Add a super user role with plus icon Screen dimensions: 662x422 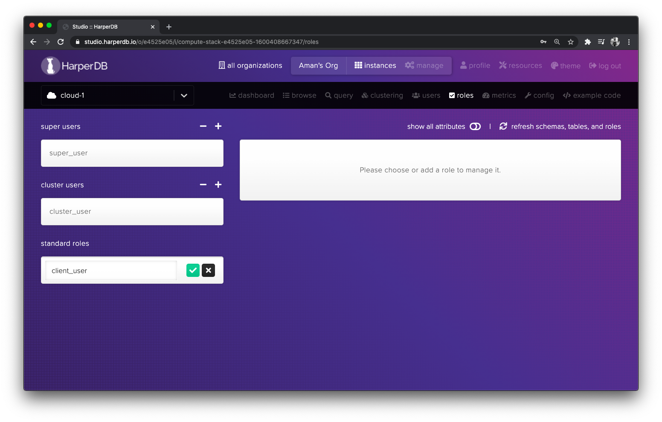pyautogui.click(x=218, y=126)
